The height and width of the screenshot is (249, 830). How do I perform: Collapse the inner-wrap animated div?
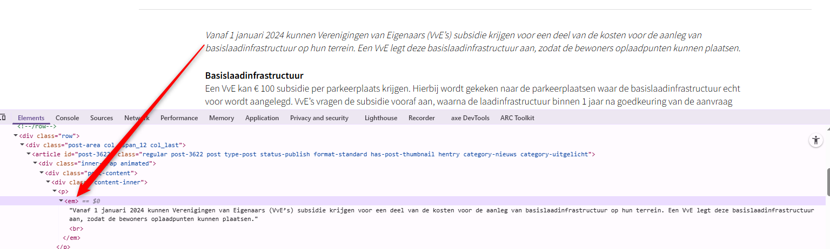[35, 163]
